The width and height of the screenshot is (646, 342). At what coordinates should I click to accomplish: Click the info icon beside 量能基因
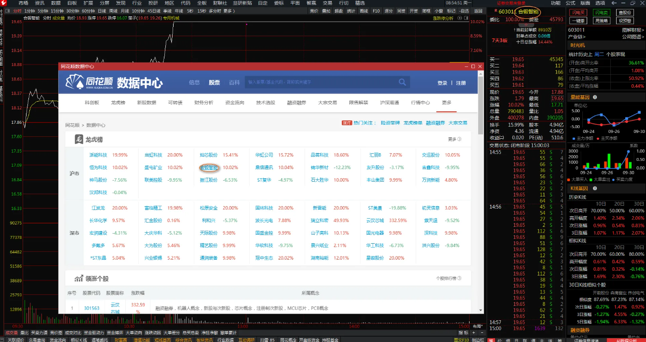pyautogui.click(x=595, y=97)
